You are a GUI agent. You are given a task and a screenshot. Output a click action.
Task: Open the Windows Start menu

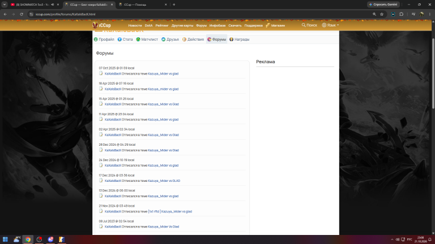point(5,239)
